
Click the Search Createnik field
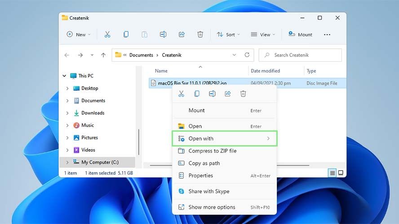[x=300, y=55]
